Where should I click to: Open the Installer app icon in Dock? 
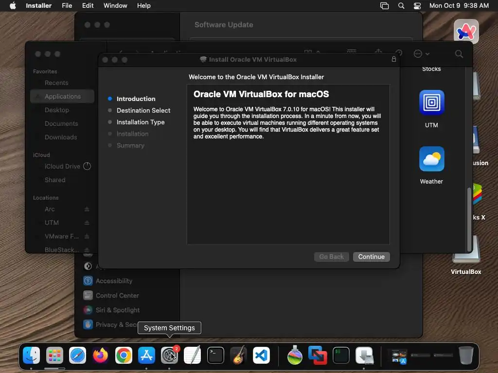pyautogui.click(x=364, y=355)
